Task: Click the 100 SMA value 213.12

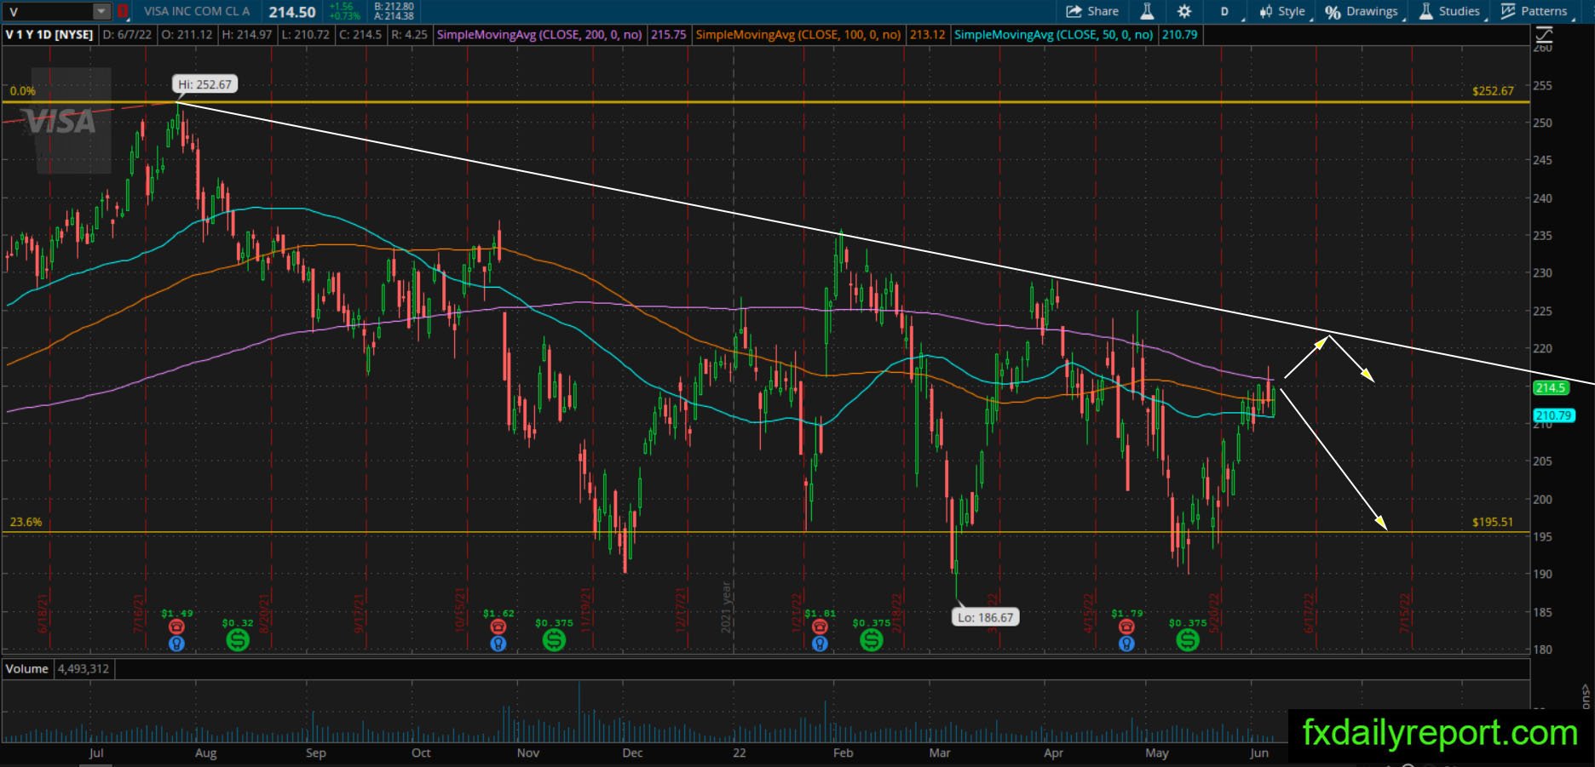Action: [x=928, y=35]
